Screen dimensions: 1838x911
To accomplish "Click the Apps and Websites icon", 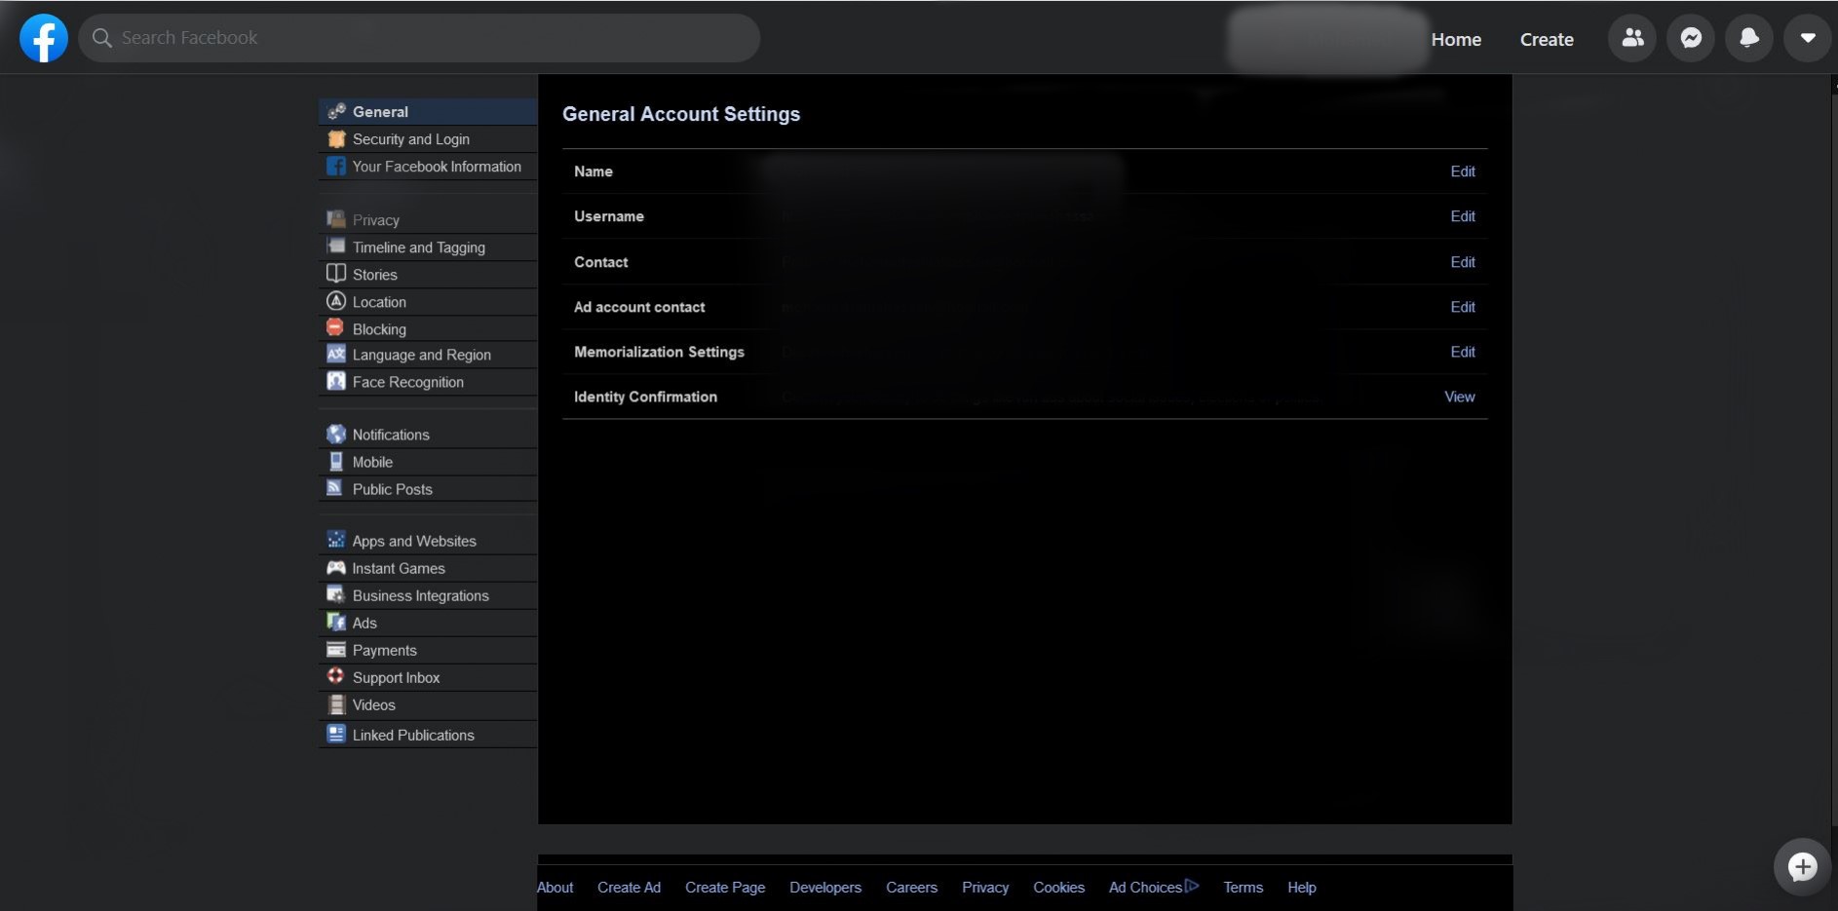I will (336, 540).
